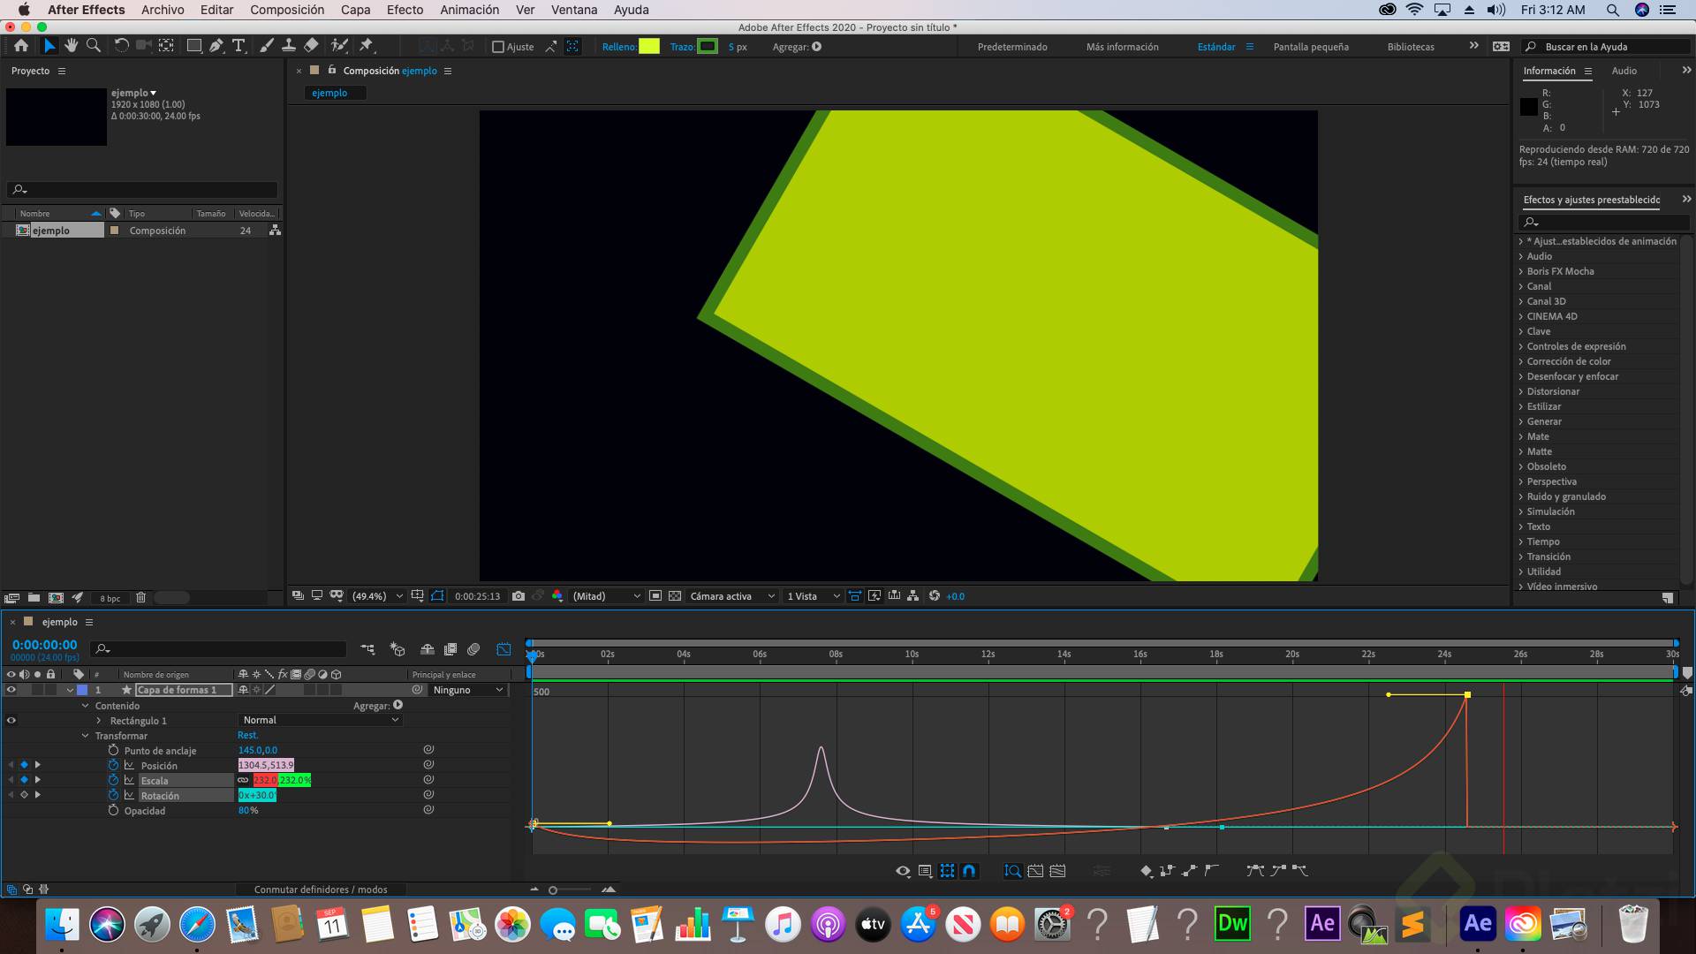Select the Clone Stamp tool
1696x954 pixels.
tap(289, 46)
